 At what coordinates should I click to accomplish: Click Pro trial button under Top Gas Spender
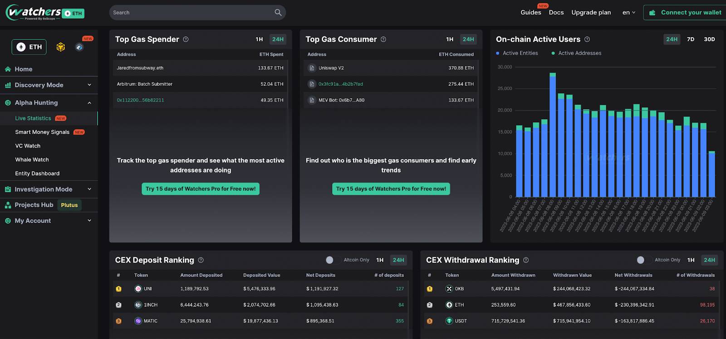click(x=201, y=189)
